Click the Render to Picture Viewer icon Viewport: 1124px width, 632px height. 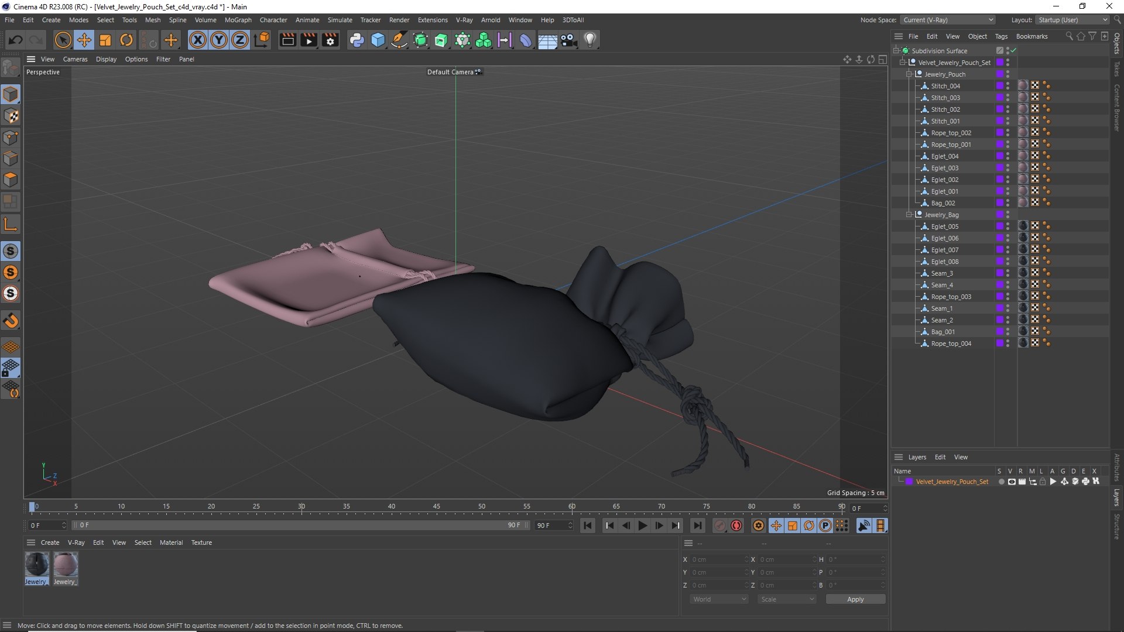[309, 40]
